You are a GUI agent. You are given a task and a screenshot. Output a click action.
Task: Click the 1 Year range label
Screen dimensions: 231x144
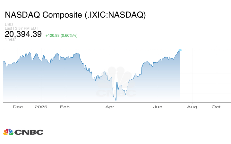click(x=10, y=39)
